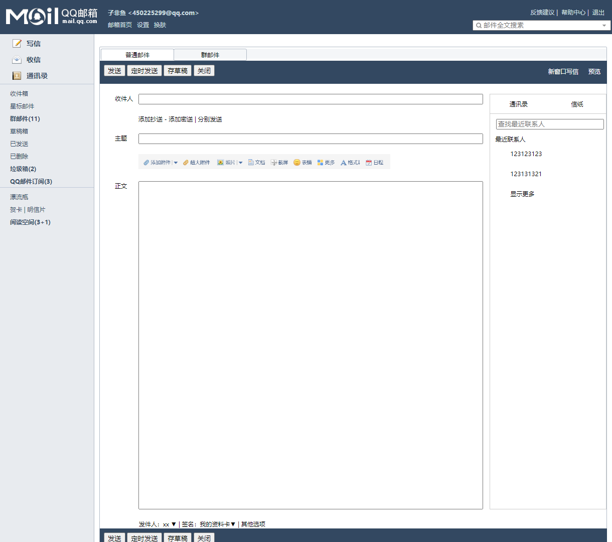This screenshot has height=542, width=612.
Task: Click the 存草稿 save draft button
Action: click(x=177, y=70)
